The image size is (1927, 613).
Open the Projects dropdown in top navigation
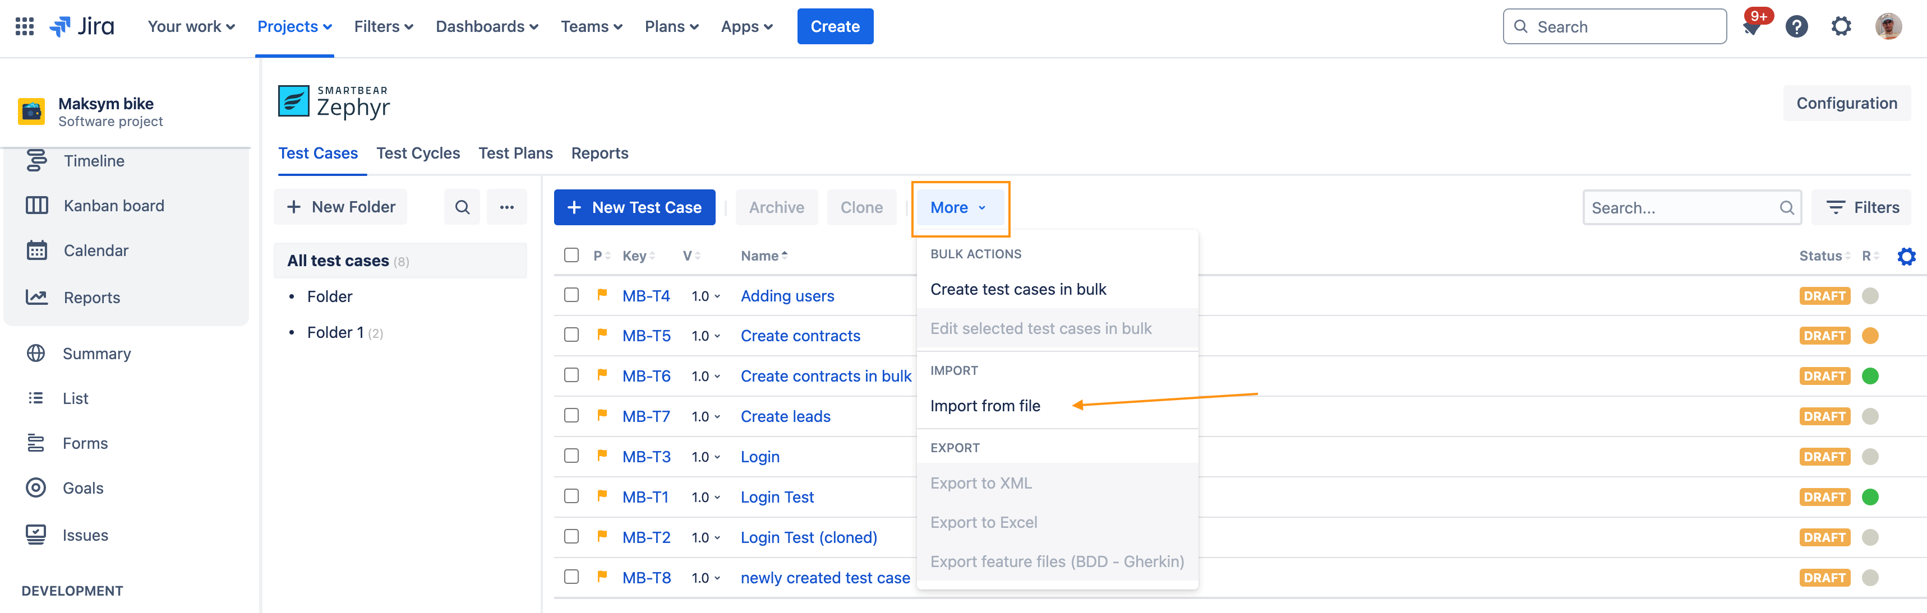pyautogui.click(x=294, y=27)
